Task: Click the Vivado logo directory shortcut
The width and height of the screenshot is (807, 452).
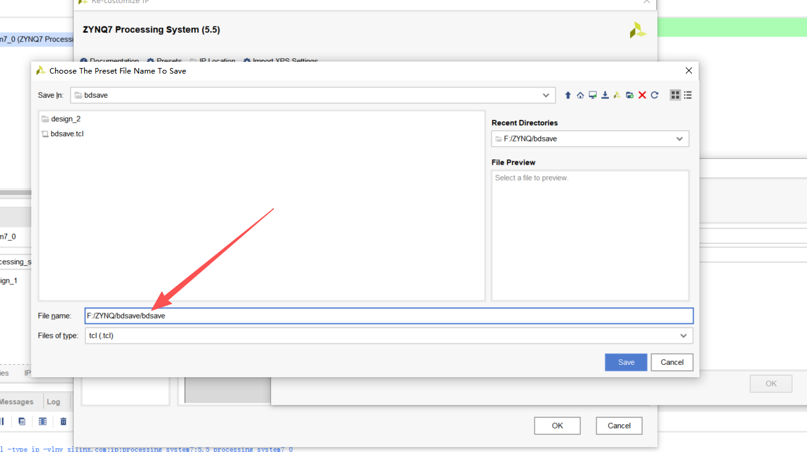Action: point(617,95)
